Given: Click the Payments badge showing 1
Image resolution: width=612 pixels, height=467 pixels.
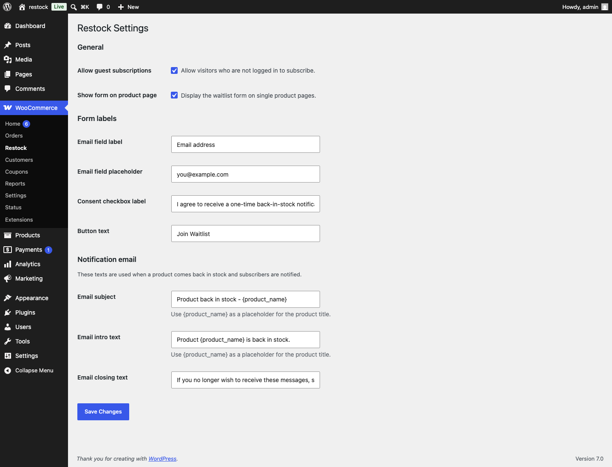Looking at the screenshot, I should (48, 250).
